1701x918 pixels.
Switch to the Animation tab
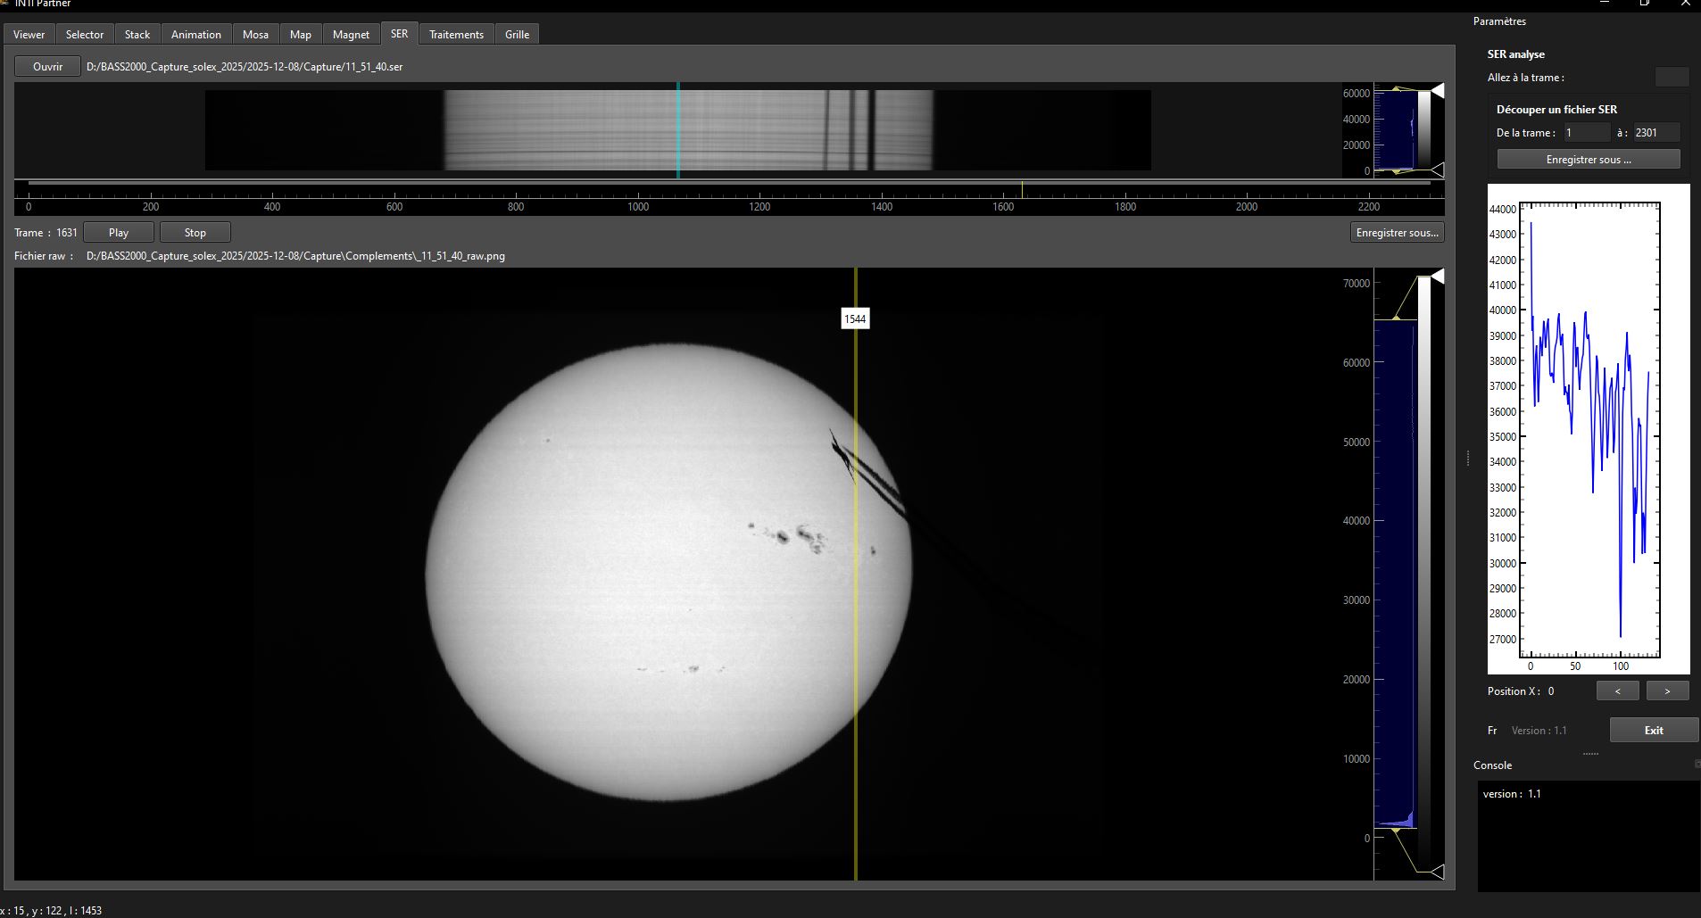[195, 35]
